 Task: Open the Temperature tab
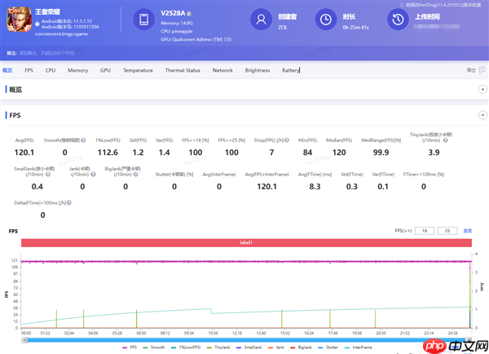pos(137,71)
